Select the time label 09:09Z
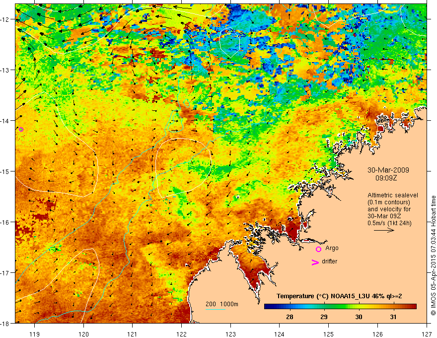This screenshot has height=338, width=437. tap(386, 178)
